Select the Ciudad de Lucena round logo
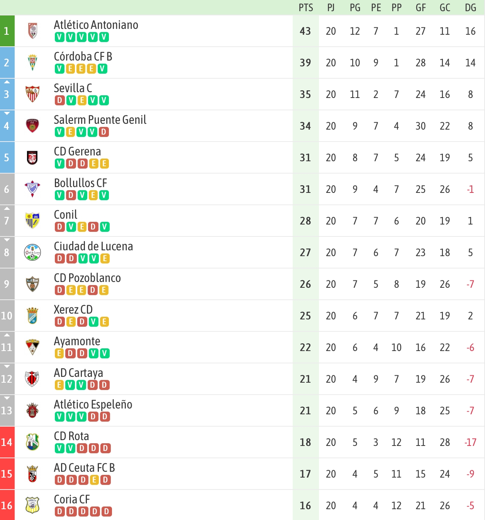The image size is (485, 520). [x=32, y=252]
